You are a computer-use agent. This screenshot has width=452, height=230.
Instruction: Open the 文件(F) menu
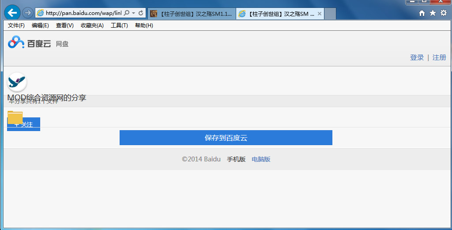[16, 26]
